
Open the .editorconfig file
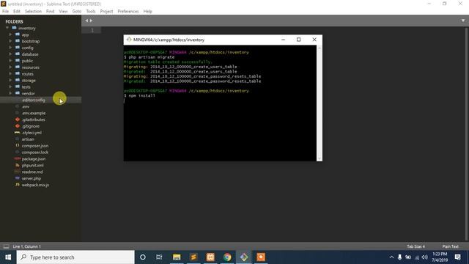pos(33,100)
